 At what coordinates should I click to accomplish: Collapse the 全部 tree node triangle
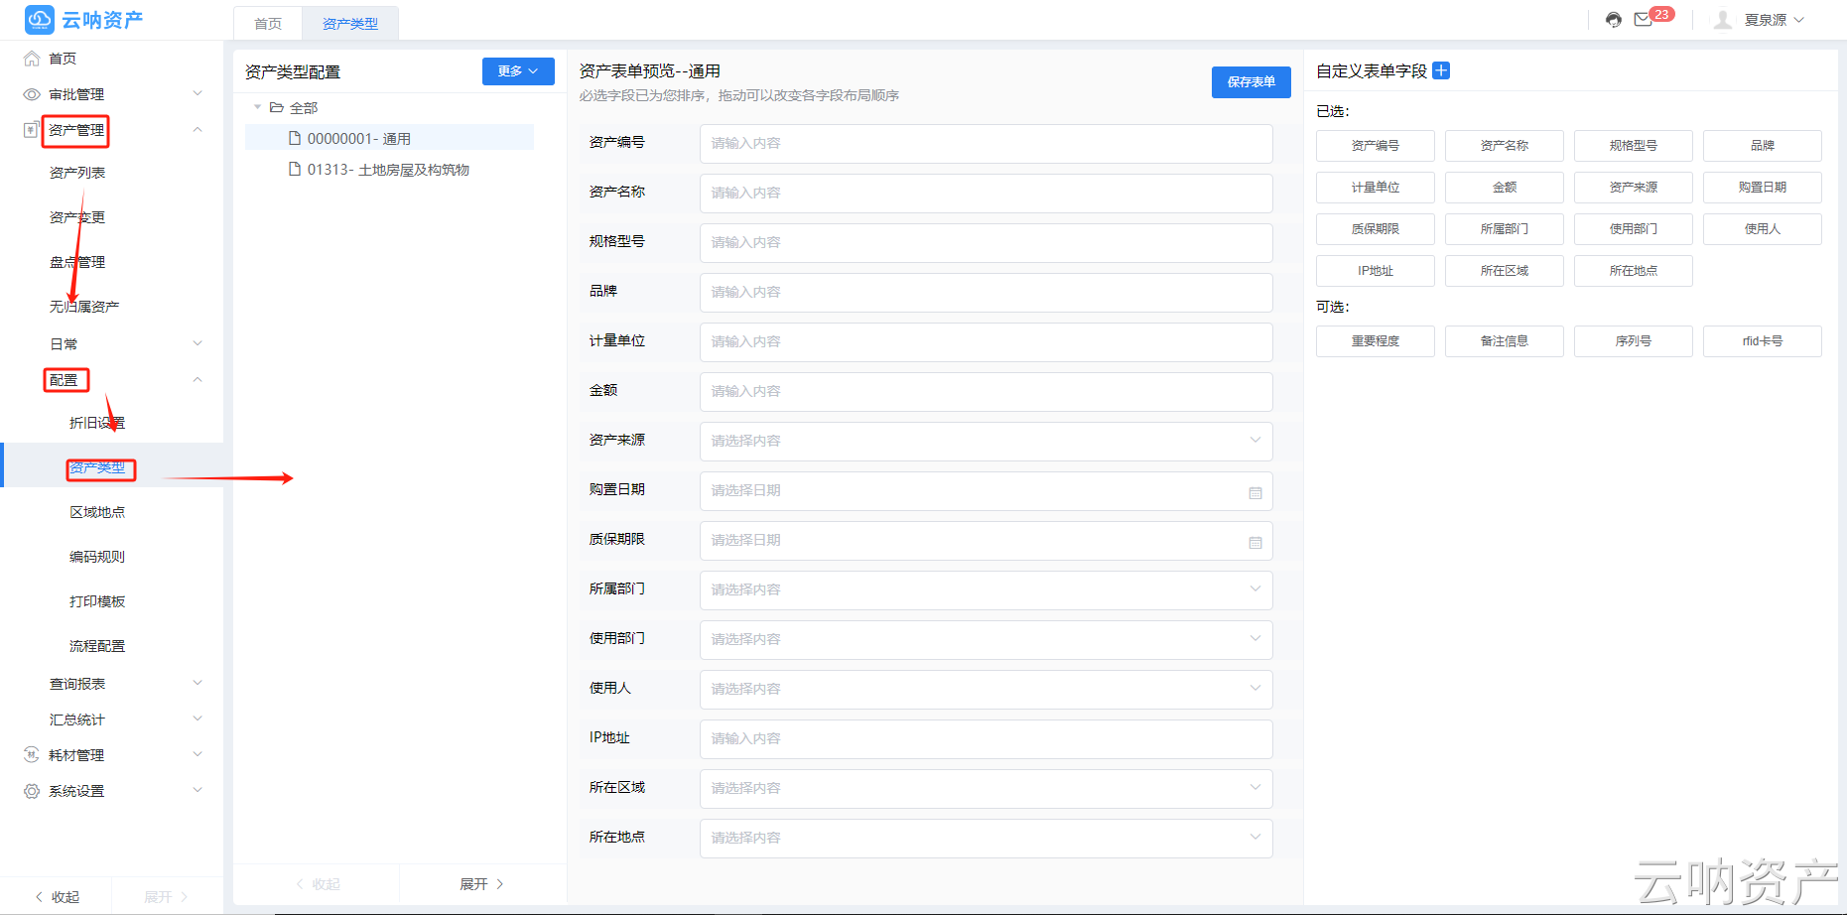point(258,107)
